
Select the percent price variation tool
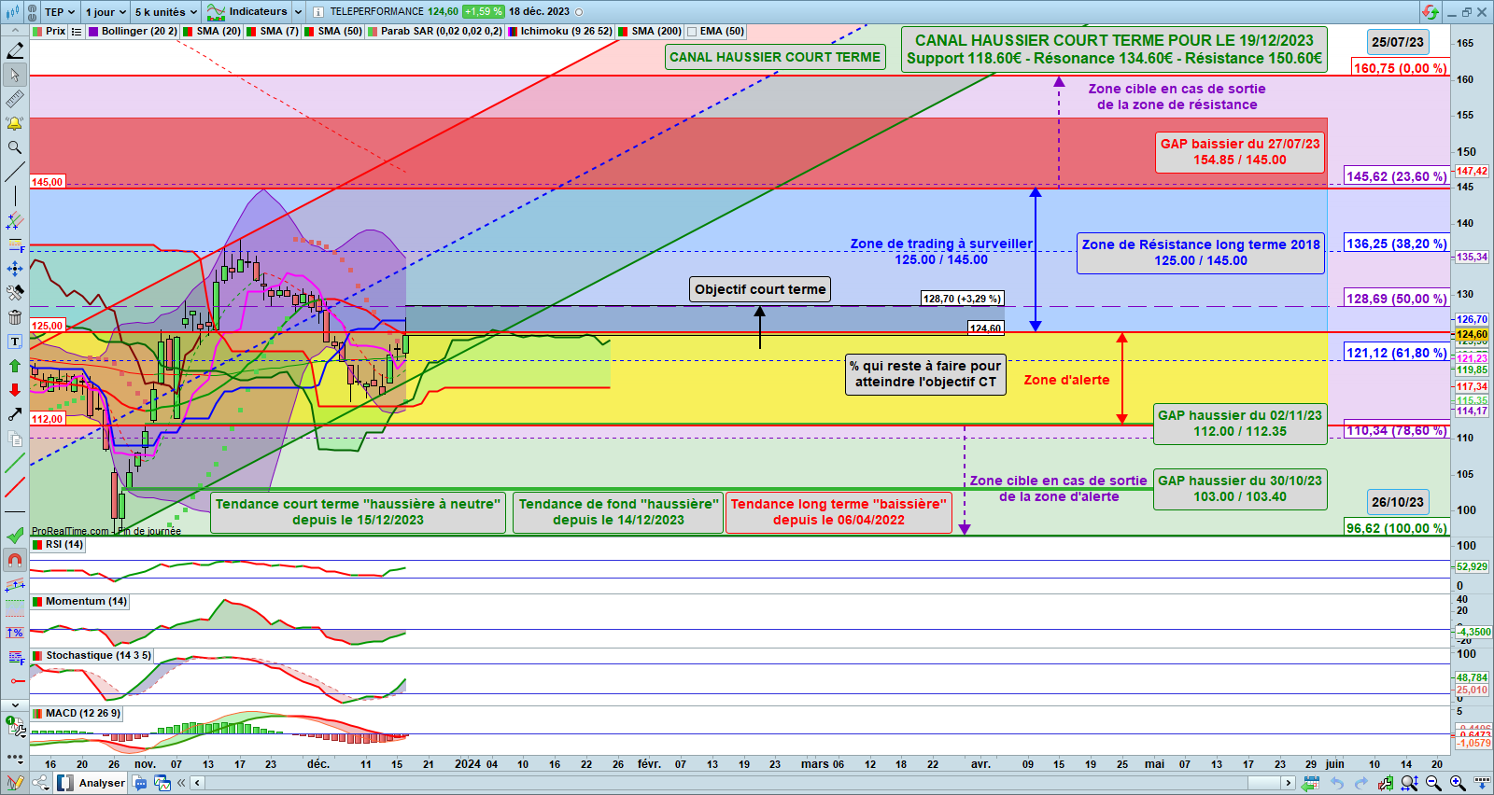click(x=15, y=633)
